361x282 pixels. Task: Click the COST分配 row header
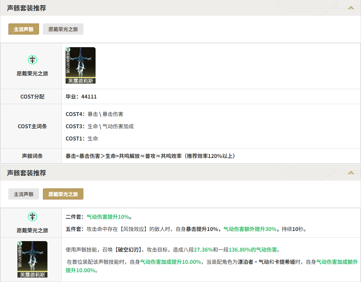click(32, 96)
